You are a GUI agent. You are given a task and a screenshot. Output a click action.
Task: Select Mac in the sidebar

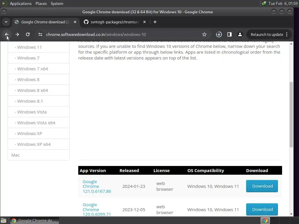pyautogui.click(x=39, y=155)
